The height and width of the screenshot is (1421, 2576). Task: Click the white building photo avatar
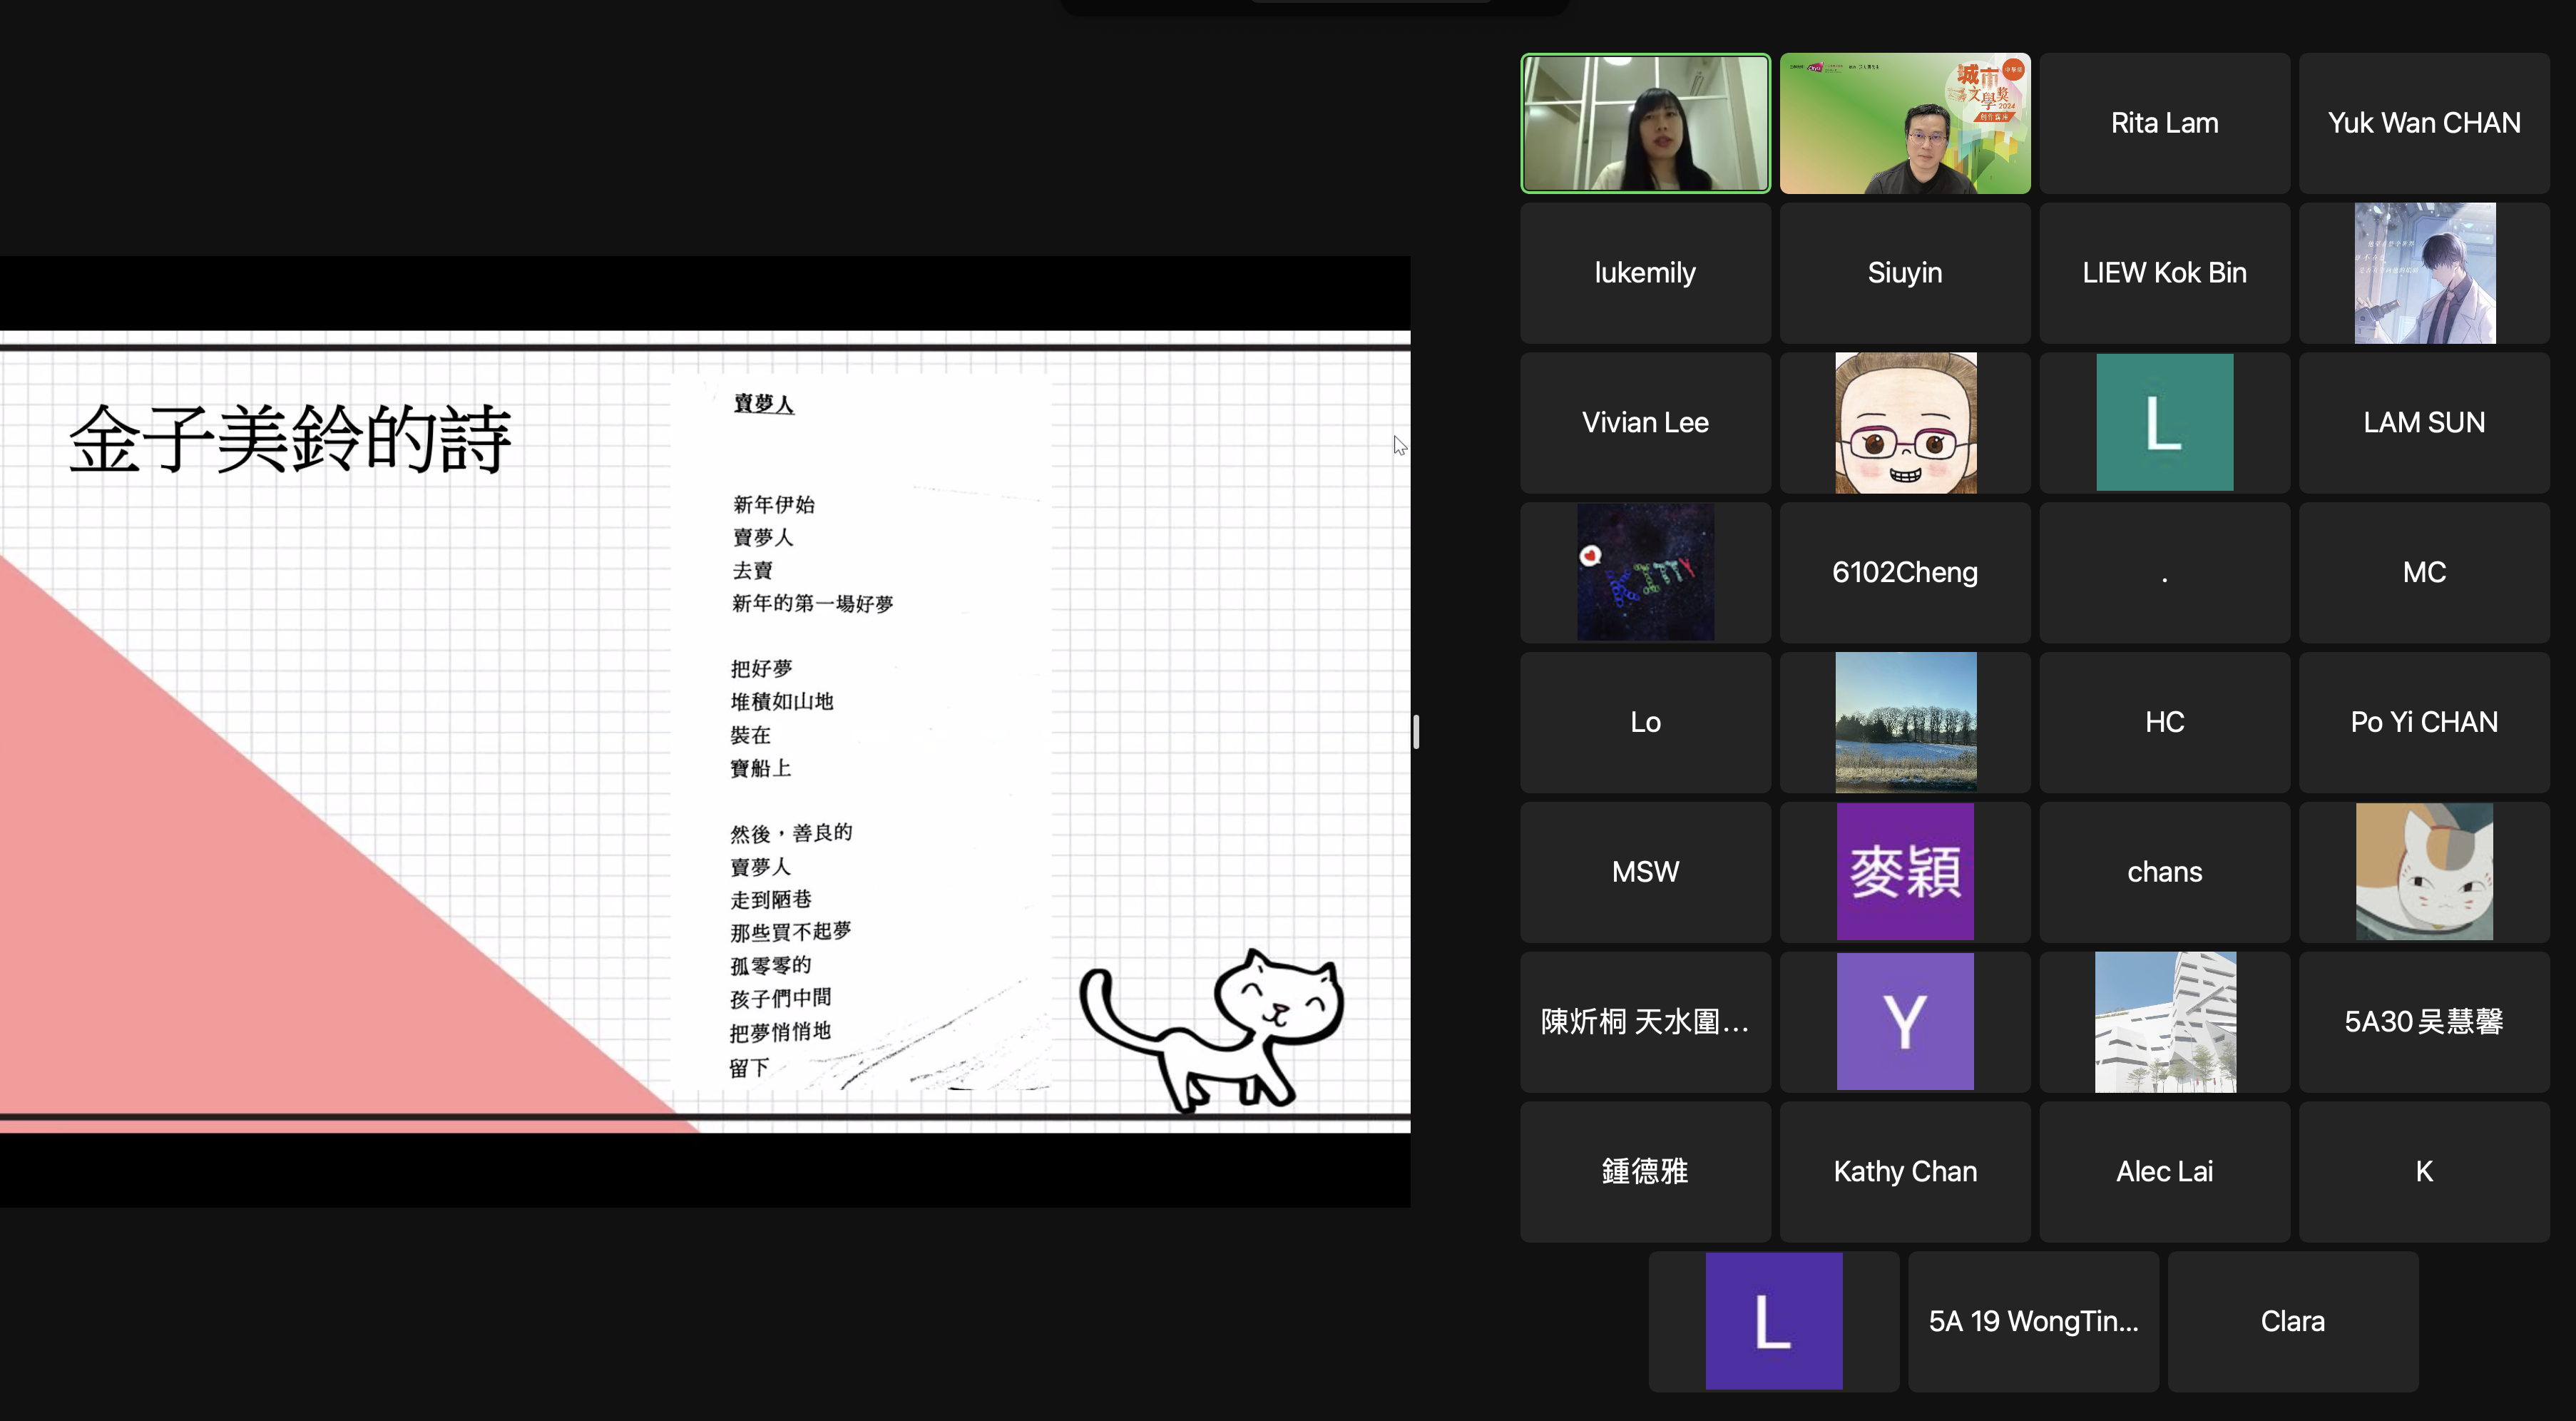coord(2164,1021)
